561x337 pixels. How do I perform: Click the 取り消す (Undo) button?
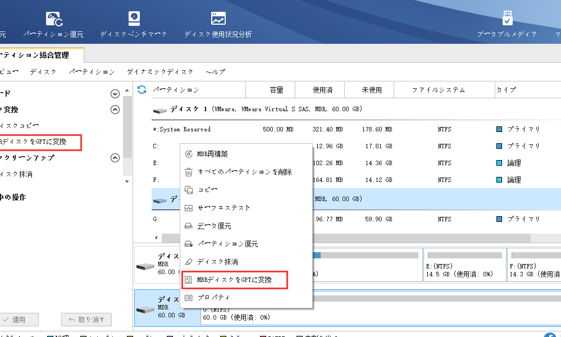(86, 320)
